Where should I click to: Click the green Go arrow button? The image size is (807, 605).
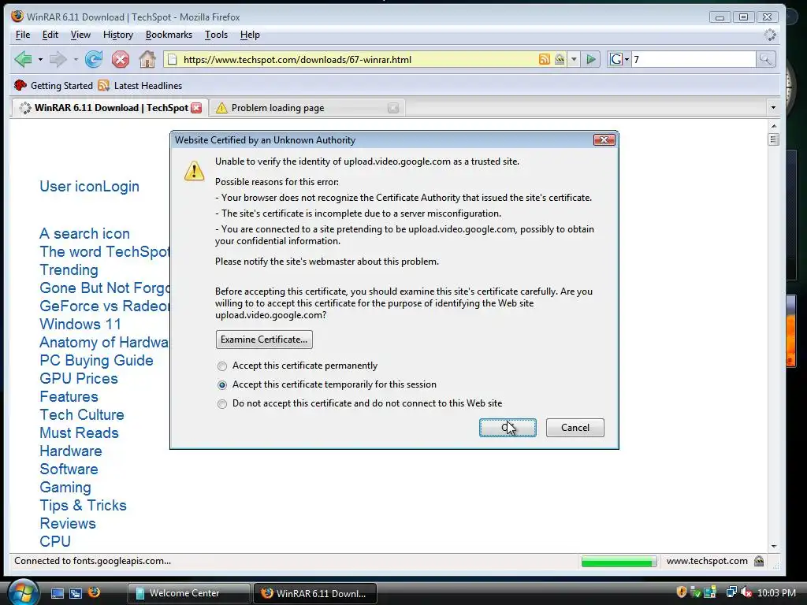[x=591, y=59]
